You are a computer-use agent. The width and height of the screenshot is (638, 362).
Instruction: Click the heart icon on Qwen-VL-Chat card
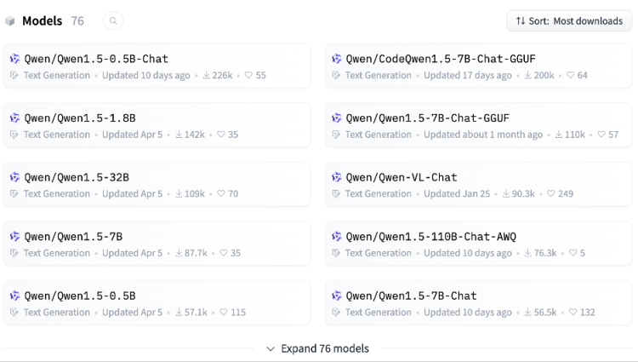[x=550, y=193]
